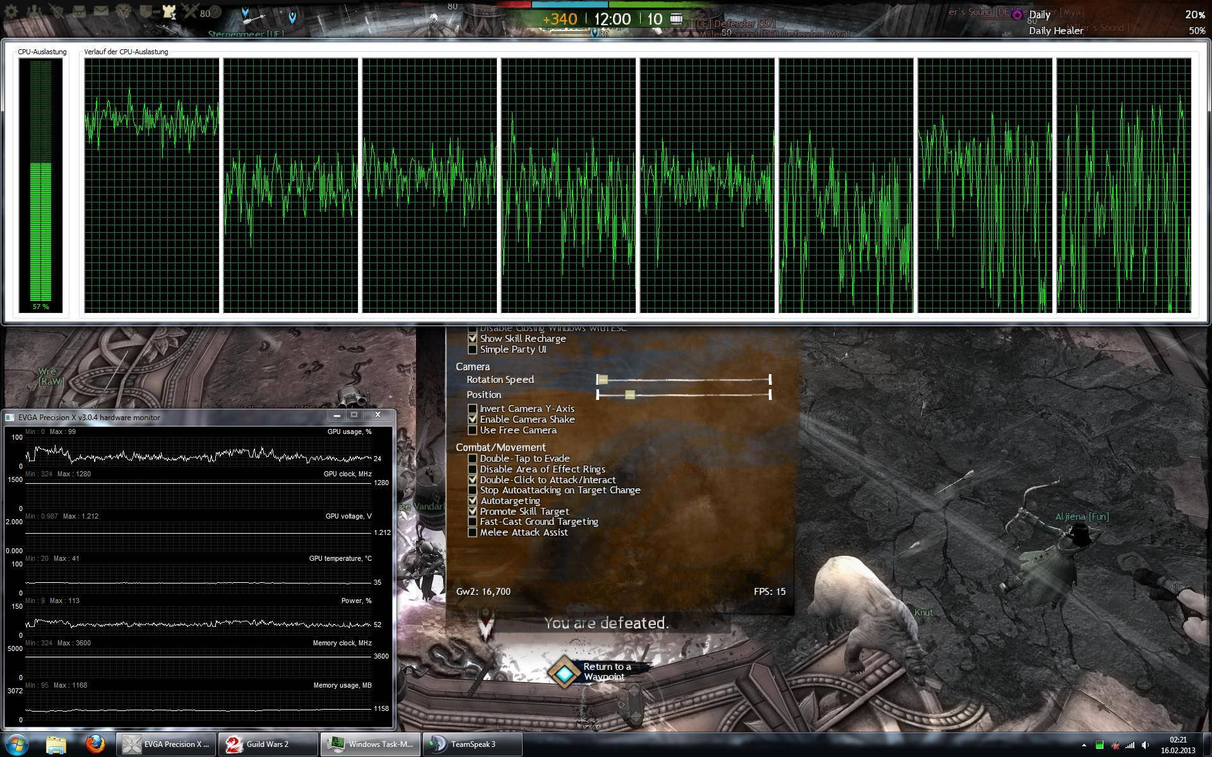This screenshot has height=757, width=1212.
Task: Open the volume speaker tray icon
Action: [x=1146, y=745]
